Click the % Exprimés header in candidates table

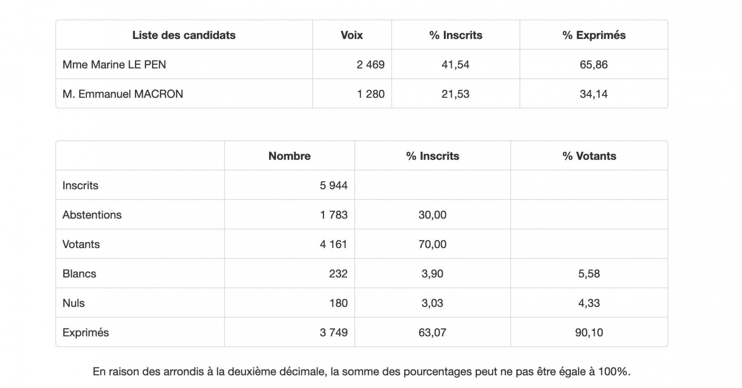tap(594, 35)
